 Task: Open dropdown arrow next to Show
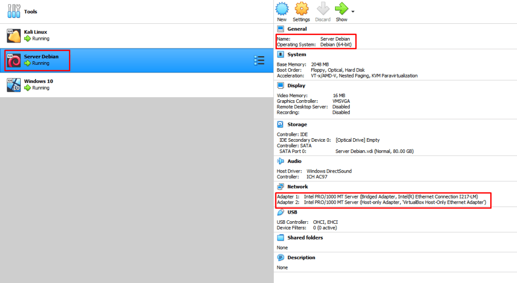(353, 11)
